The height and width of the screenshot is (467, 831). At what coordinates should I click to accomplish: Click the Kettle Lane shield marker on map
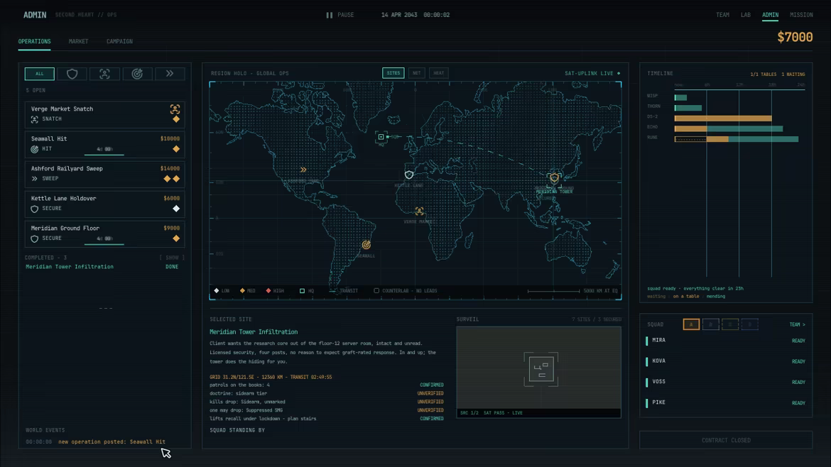408,175
